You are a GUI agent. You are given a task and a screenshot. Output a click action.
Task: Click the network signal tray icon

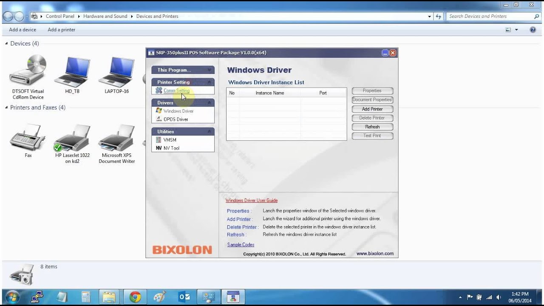click(489, 297)
